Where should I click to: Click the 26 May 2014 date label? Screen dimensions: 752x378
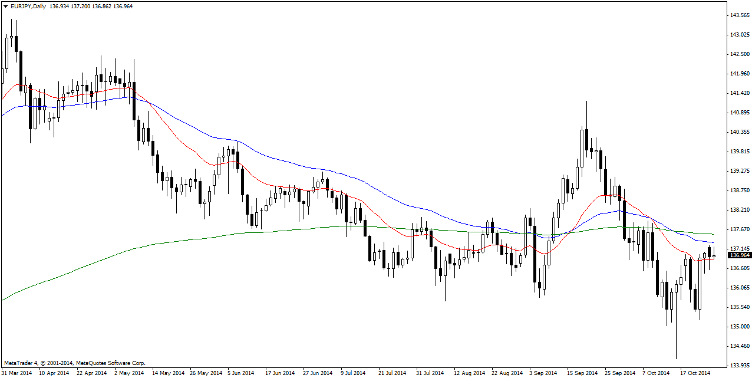[205, 373]
